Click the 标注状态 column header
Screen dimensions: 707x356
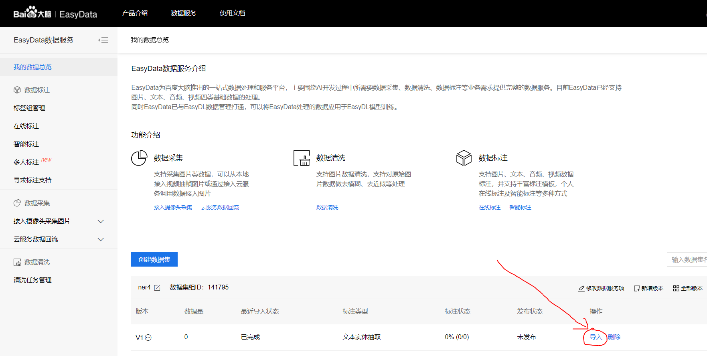pos(458,311)
